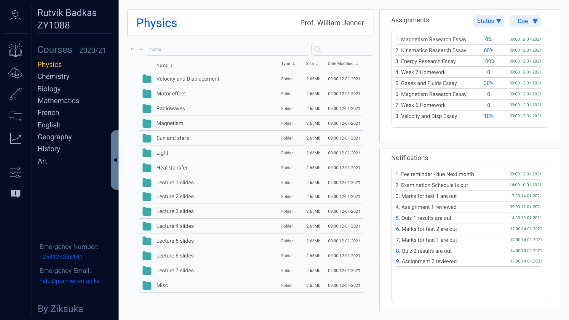Viewport: 569px width, 320px height.
Task: Click the emergency email link
Action: tap(70, 281)
